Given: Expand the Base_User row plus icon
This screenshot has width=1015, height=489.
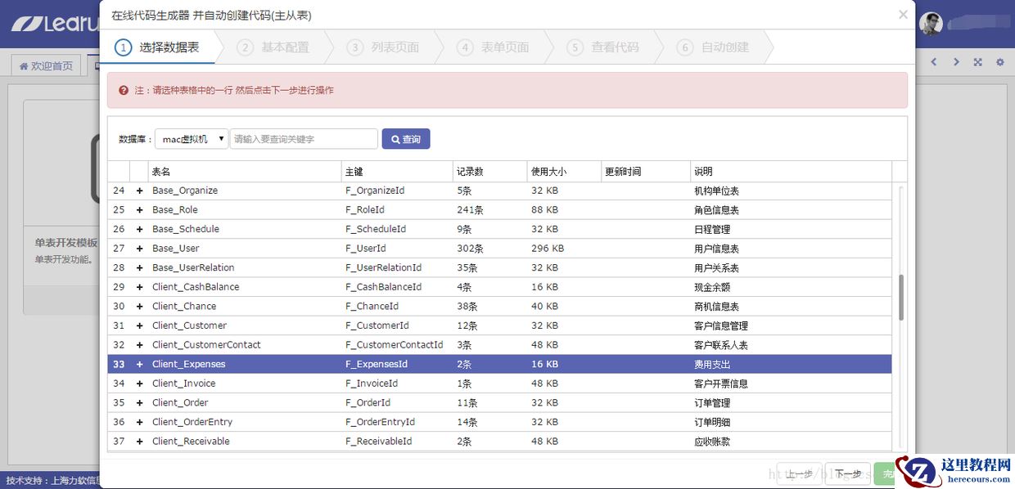Looking at the screenshot, I should [139, 249].
